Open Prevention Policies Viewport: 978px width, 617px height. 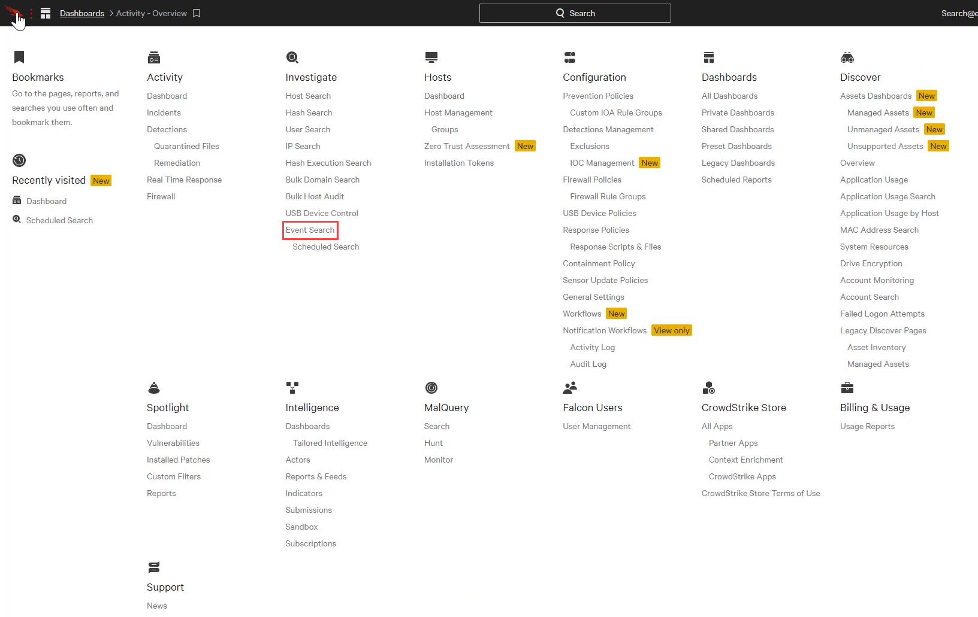pos(598,96)
